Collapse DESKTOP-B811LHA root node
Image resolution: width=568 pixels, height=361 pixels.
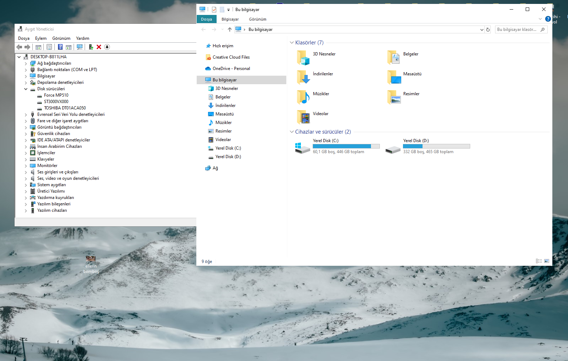19,57
